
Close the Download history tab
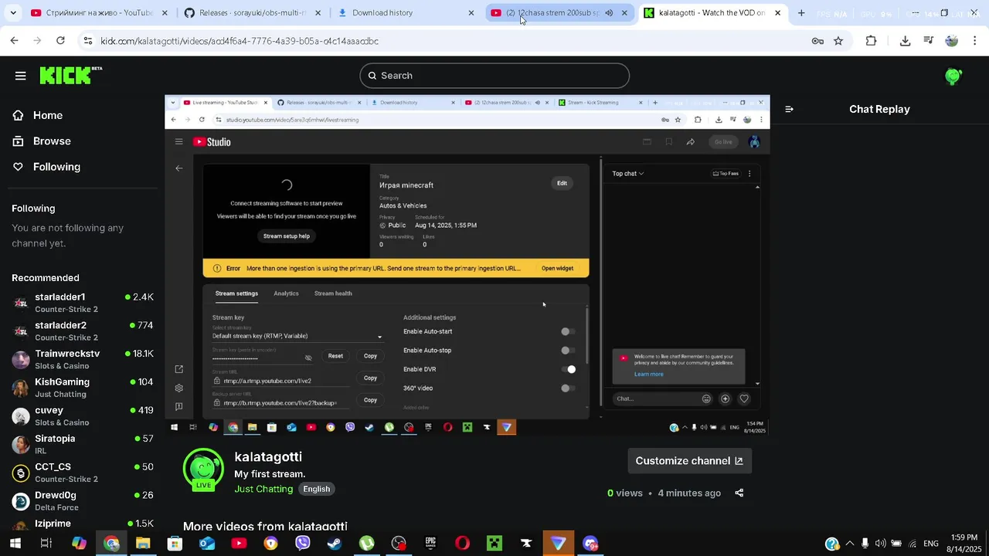(x=471, y=13)
